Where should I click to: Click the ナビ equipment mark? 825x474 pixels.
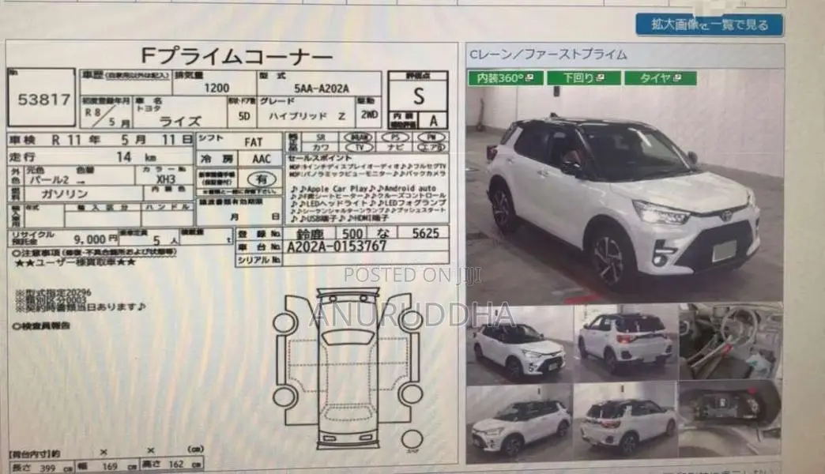[x=394, y=147]
